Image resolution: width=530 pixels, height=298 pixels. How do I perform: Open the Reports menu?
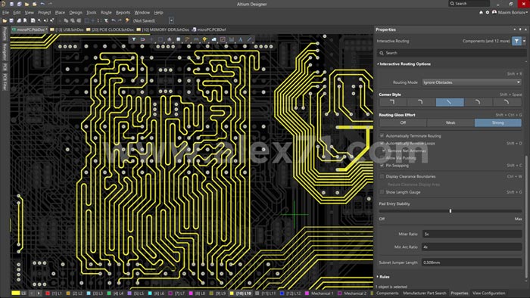123,13
